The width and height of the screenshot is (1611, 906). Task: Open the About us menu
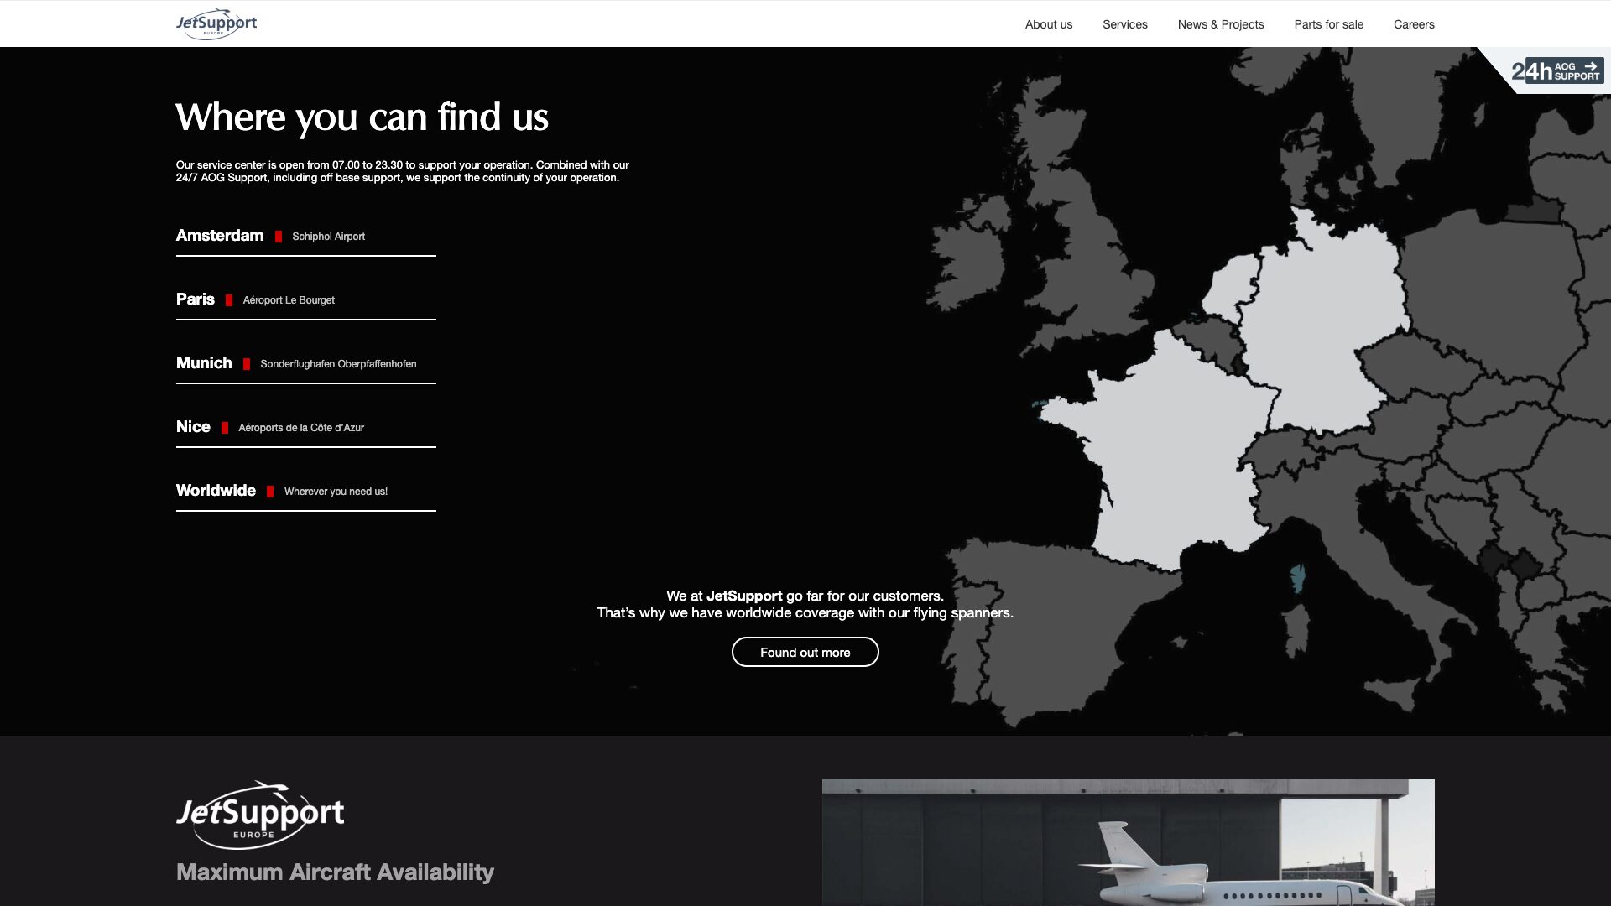1048,24
